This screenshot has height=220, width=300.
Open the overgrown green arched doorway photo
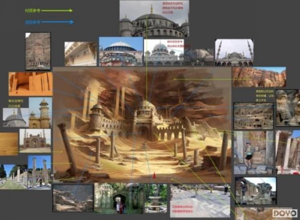point(119,198)
